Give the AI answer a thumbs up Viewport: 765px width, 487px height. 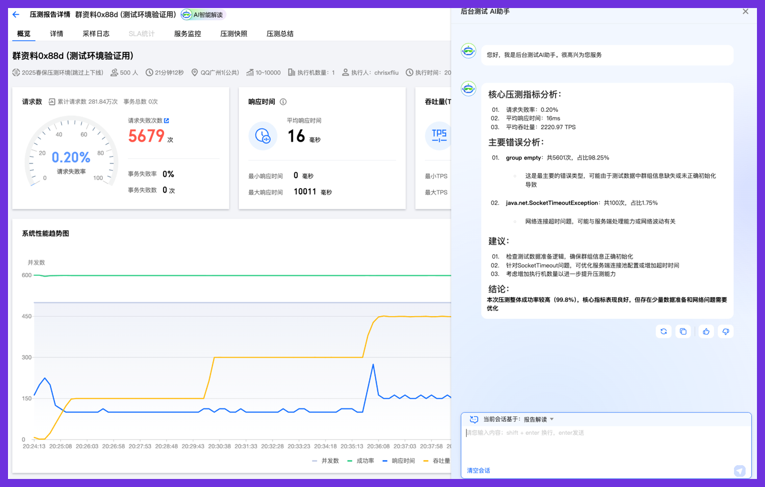pyautogui.click(x=706, y=332)
